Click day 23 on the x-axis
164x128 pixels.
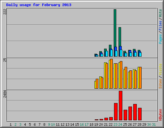(115, 124)
